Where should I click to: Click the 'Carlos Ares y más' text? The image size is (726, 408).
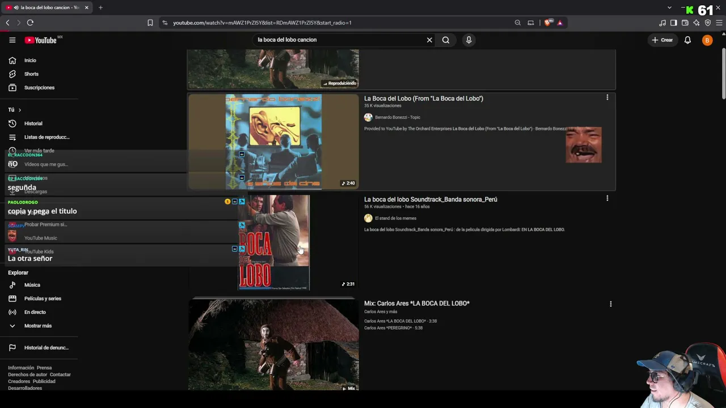click(x=381, y=312)
